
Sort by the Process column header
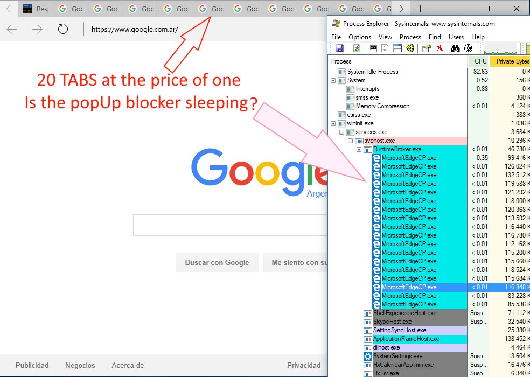tap(398, 61)
